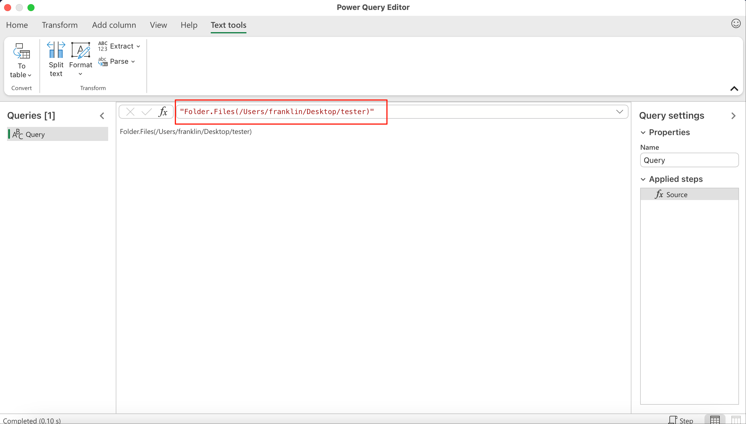Switch to the View tab
746x424 pixels.
click(158, 25)
